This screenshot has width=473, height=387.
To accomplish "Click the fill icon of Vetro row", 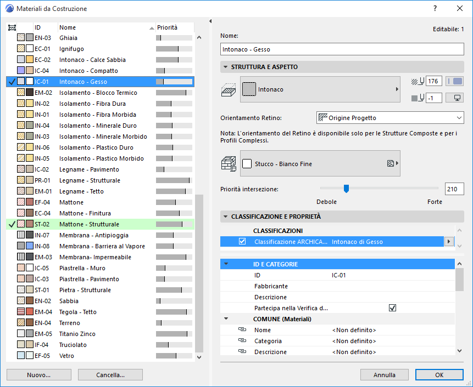I will point(21,355).
